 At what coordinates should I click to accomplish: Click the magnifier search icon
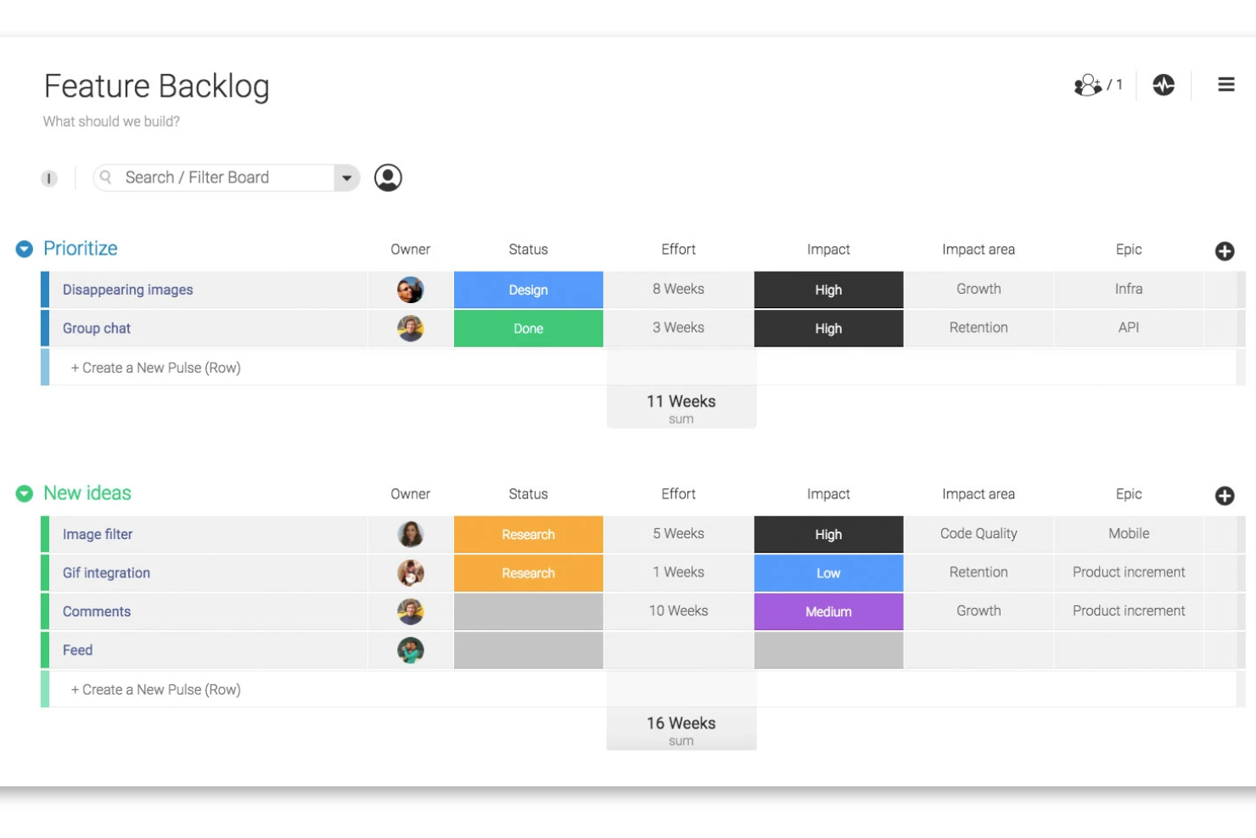tap(106, 177)
